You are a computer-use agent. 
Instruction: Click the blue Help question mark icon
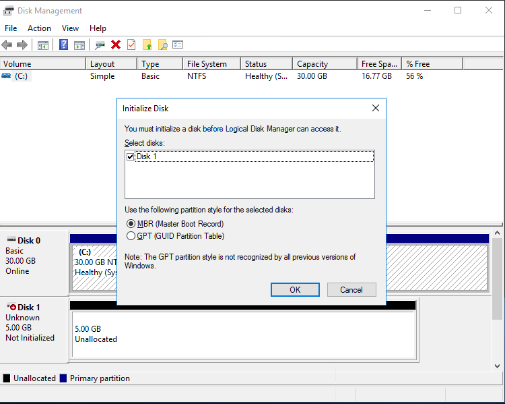63,45
